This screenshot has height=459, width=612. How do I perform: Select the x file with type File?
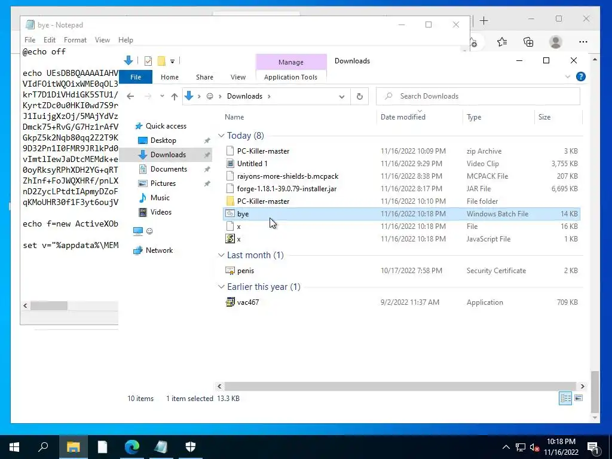point(402,227)
